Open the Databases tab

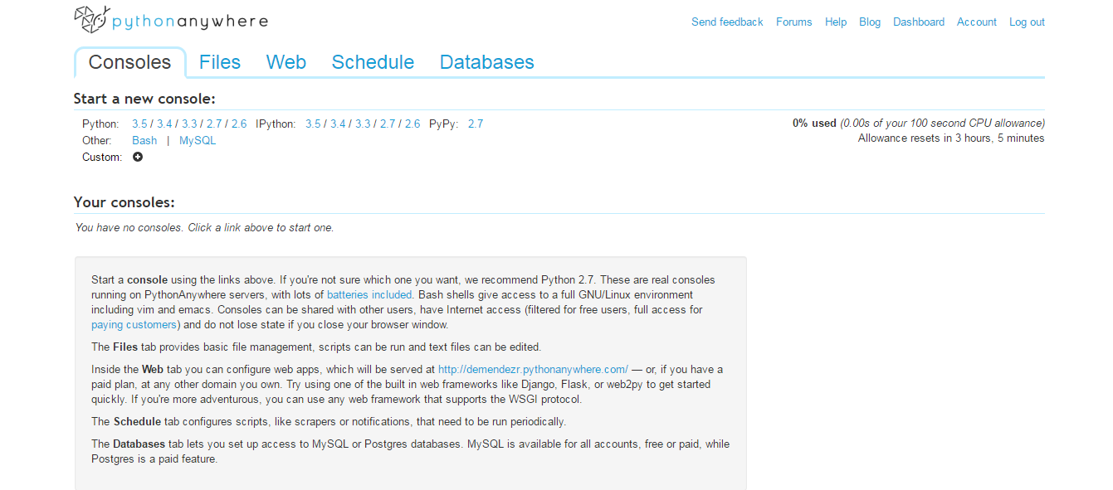487,62
